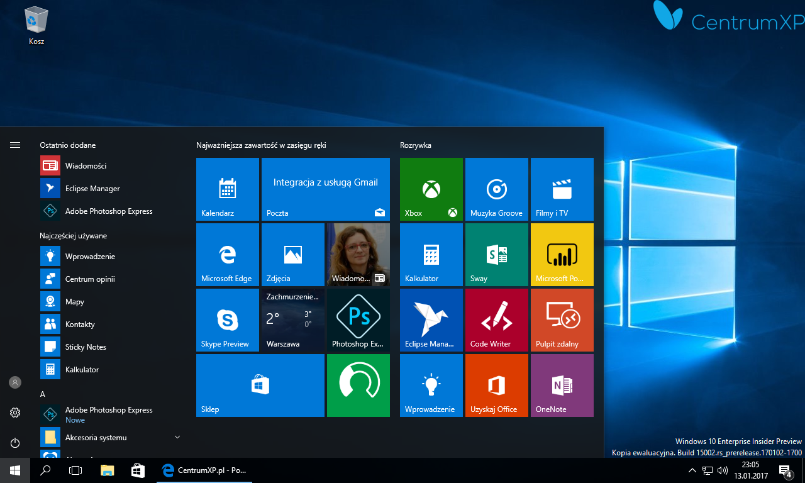Expand the hamburger menu in Start

(x=15, y=145)
